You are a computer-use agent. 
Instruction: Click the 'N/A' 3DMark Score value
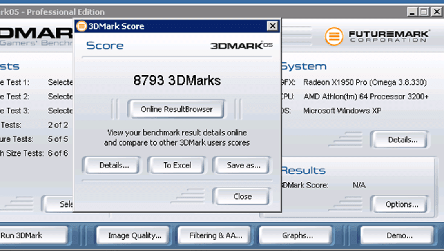(x=359, y=185)
